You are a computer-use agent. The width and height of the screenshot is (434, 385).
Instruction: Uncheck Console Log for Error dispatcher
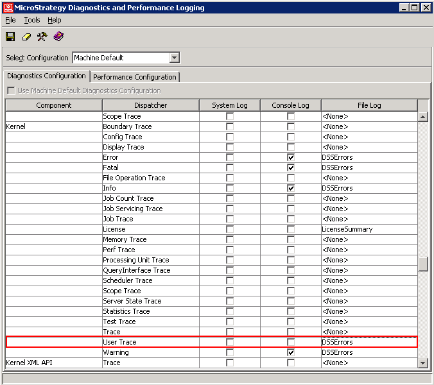291,157
